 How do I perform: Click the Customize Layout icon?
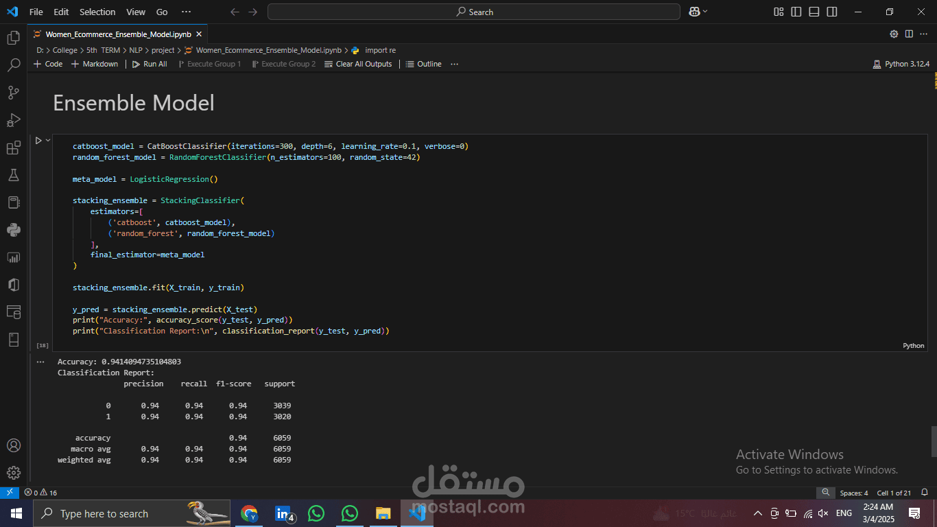tap(779, 12)
